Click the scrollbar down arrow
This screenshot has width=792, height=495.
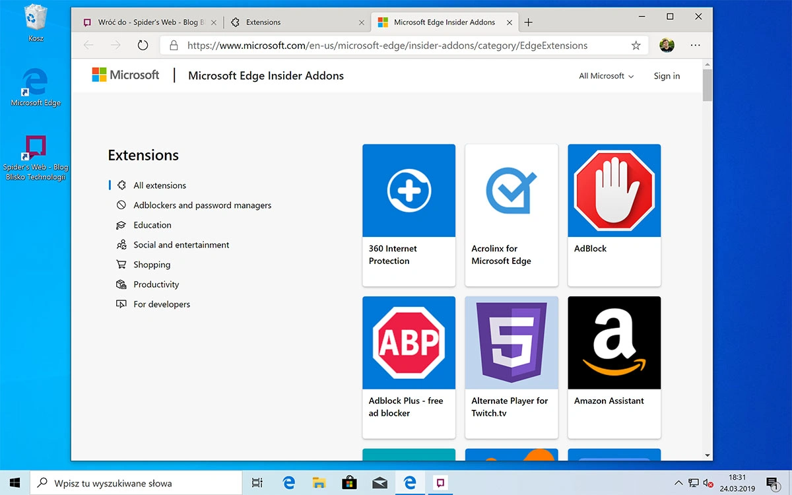point(708,455)
